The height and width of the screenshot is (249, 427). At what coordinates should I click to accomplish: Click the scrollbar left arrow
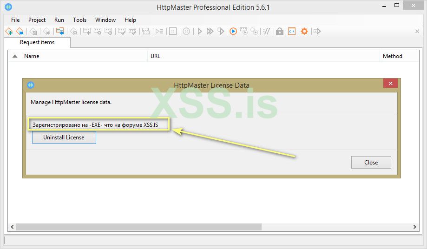12,227
